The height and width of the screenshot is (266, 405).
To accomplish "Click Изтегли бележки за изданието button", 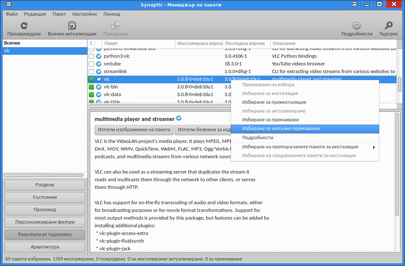I will pyautogui.click(x=203, y=130).
